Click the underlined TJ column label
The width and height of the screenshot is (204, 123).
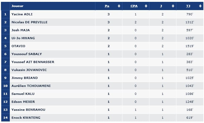[x=188, y=6]
